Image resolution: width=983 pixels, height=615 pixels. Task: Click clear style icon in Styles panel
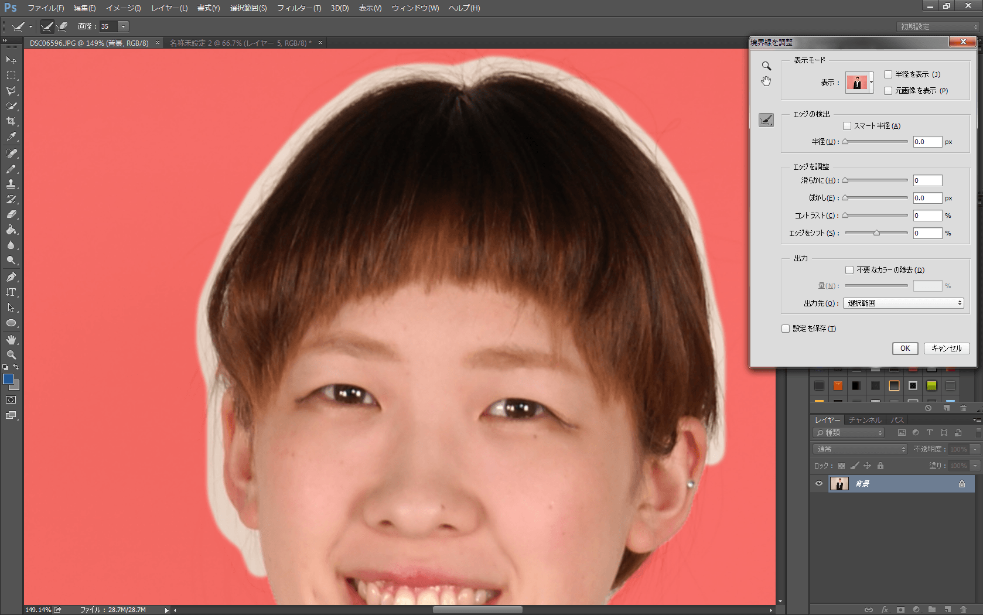[928, 408]
